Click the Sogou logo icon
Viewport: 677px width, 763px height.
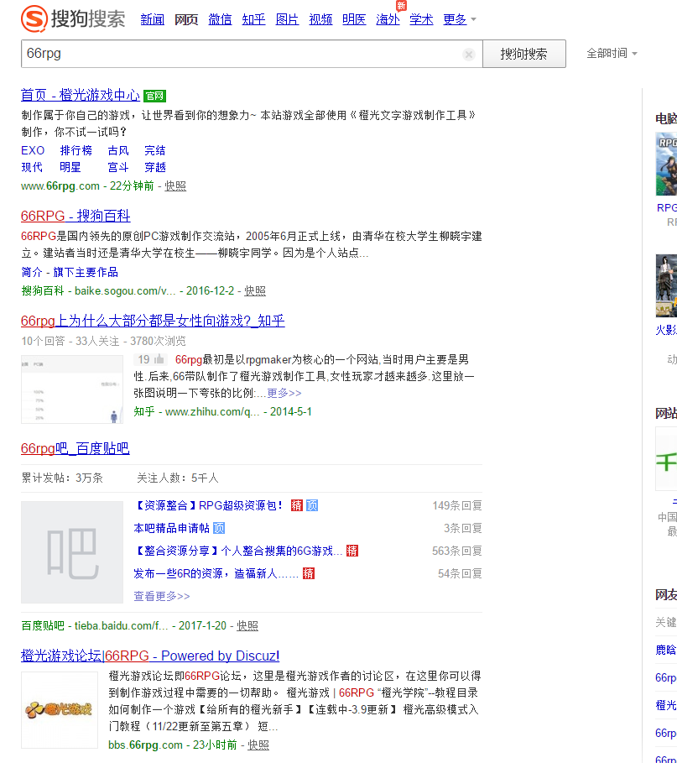click(34, 19)
